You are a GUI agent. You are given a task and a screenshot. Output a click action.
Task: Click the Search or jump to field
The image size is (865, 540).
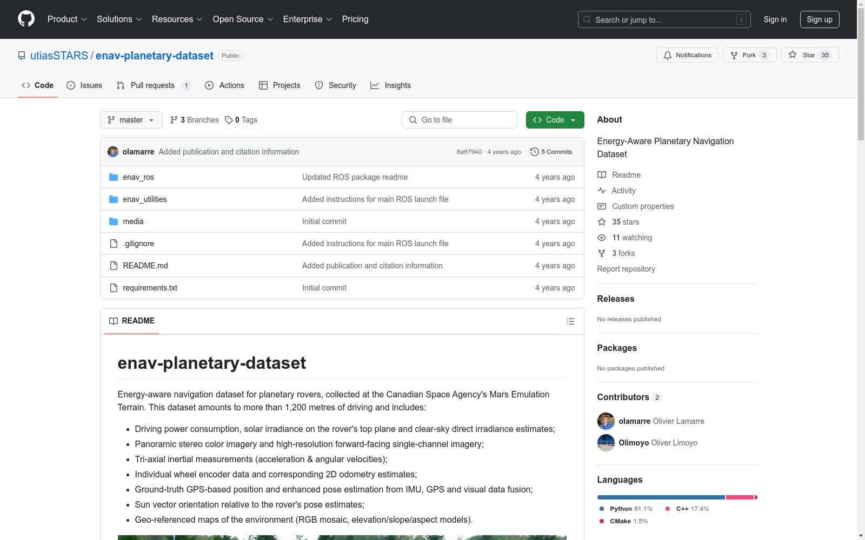click(664, 19)
